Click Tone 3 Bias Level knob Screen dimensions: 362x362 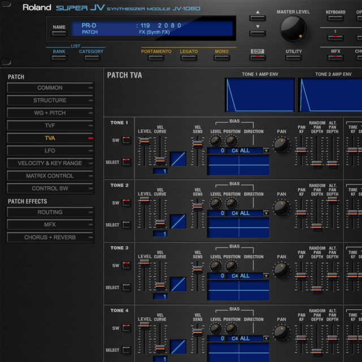(216, 266)
